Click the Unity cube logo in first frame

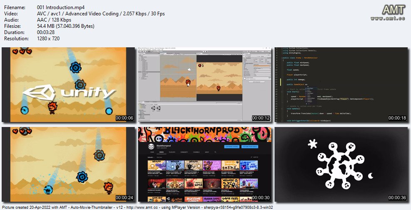(x=40, y=93)
